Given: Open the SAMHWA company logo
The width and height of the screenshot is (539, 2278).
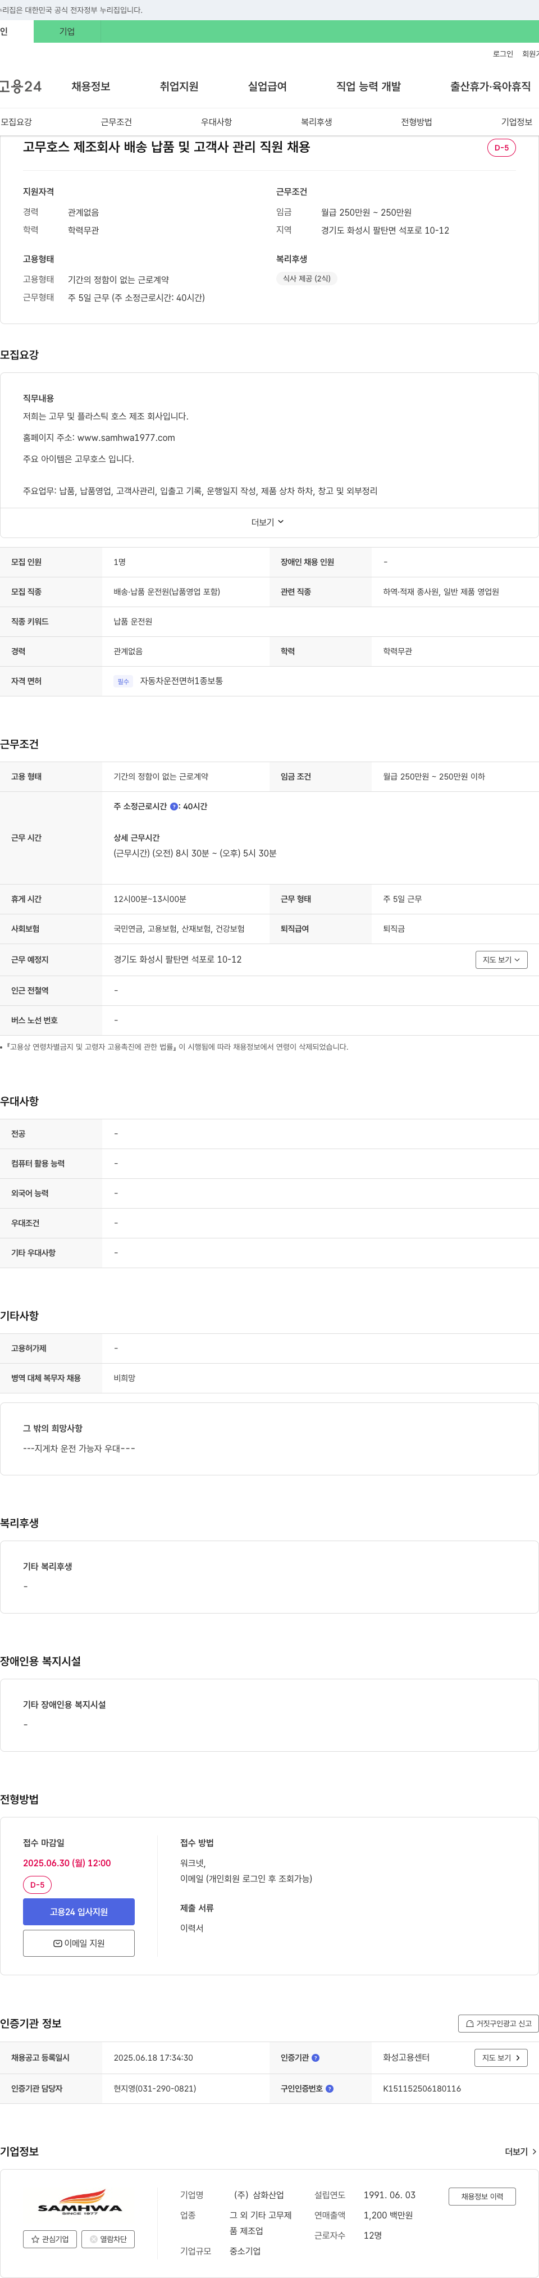Looking at the screenshot, I should [80, 2203].
